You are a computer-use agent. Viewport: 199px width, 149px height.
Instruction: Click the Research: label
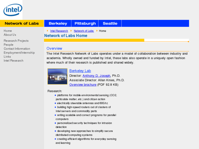pos(55,91)
